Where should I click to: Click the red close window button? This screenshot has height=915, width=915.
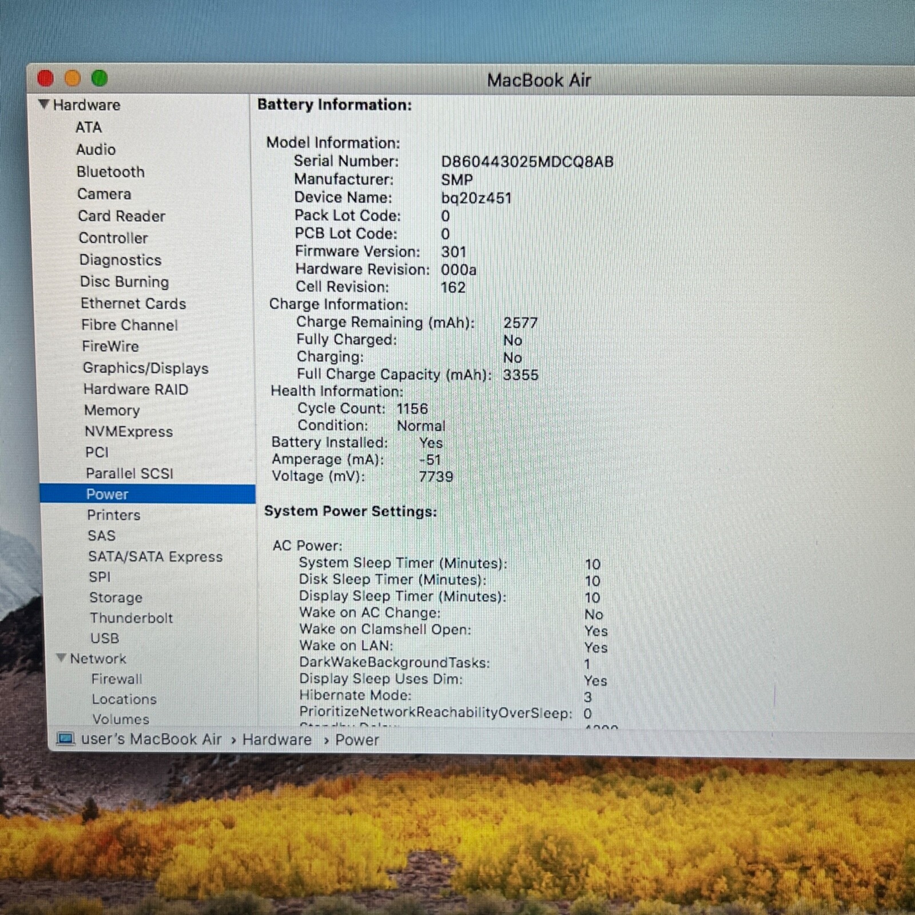45,78
